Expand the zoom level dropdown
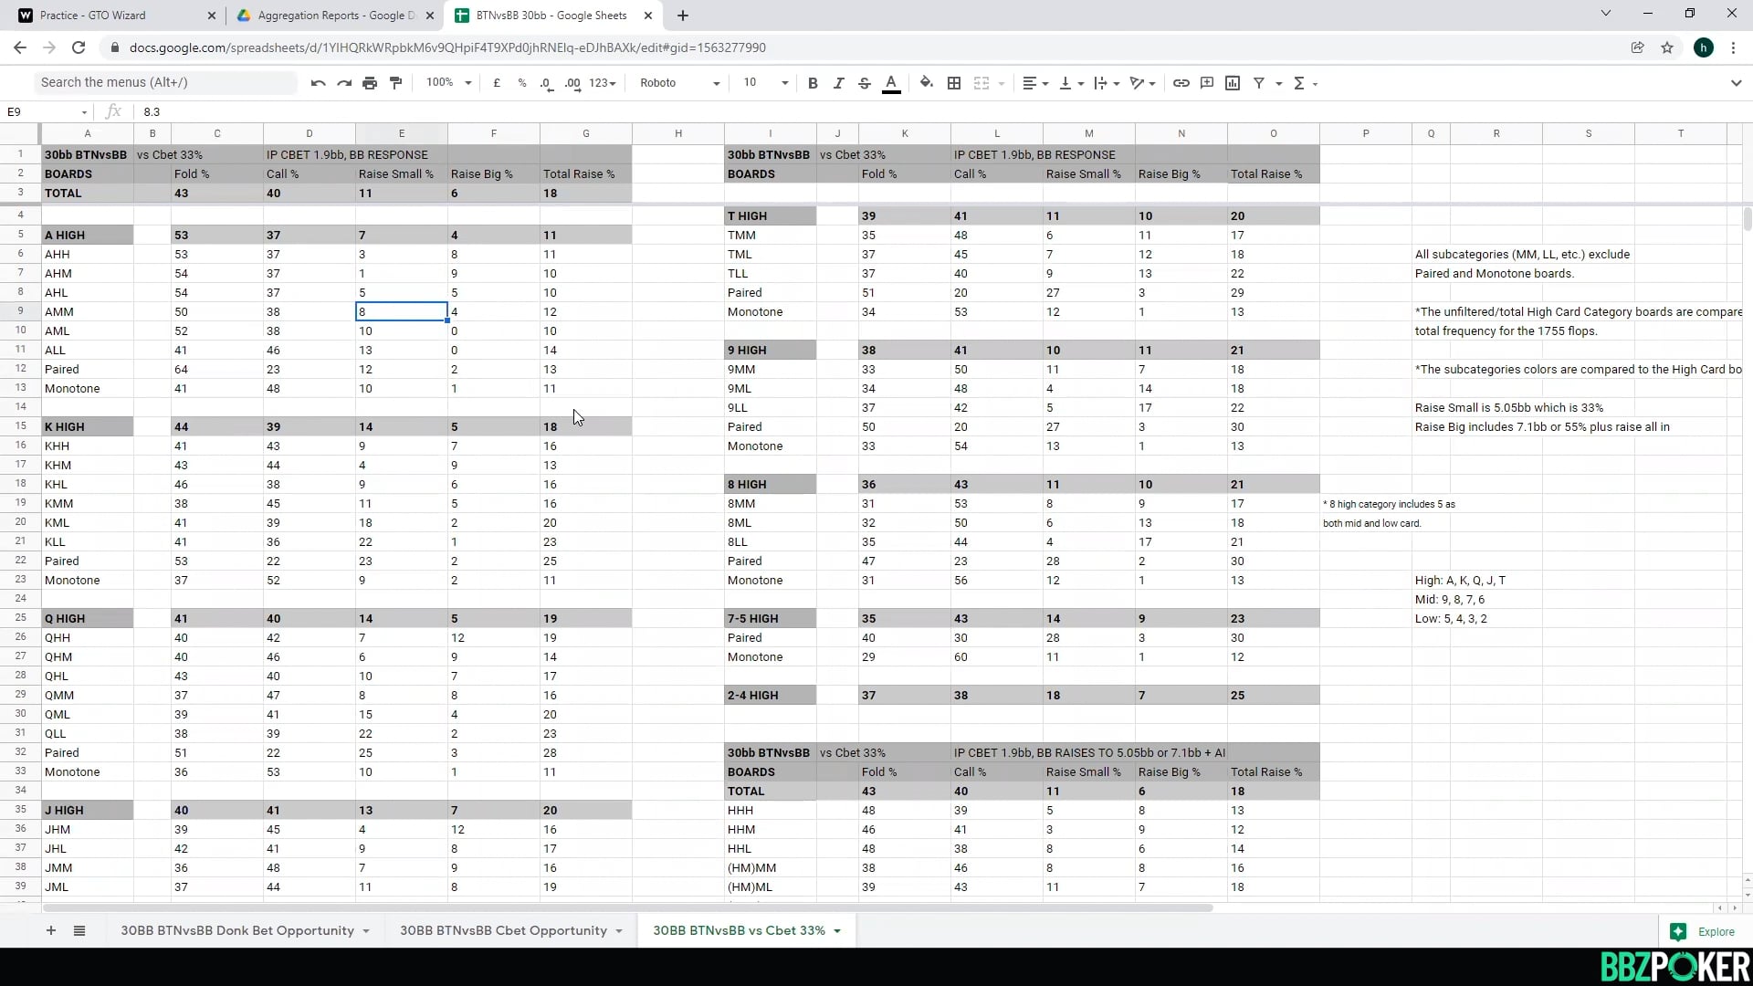Image resolution: width=1753 pixels, height=986 pixels. [x=447, y=82]
